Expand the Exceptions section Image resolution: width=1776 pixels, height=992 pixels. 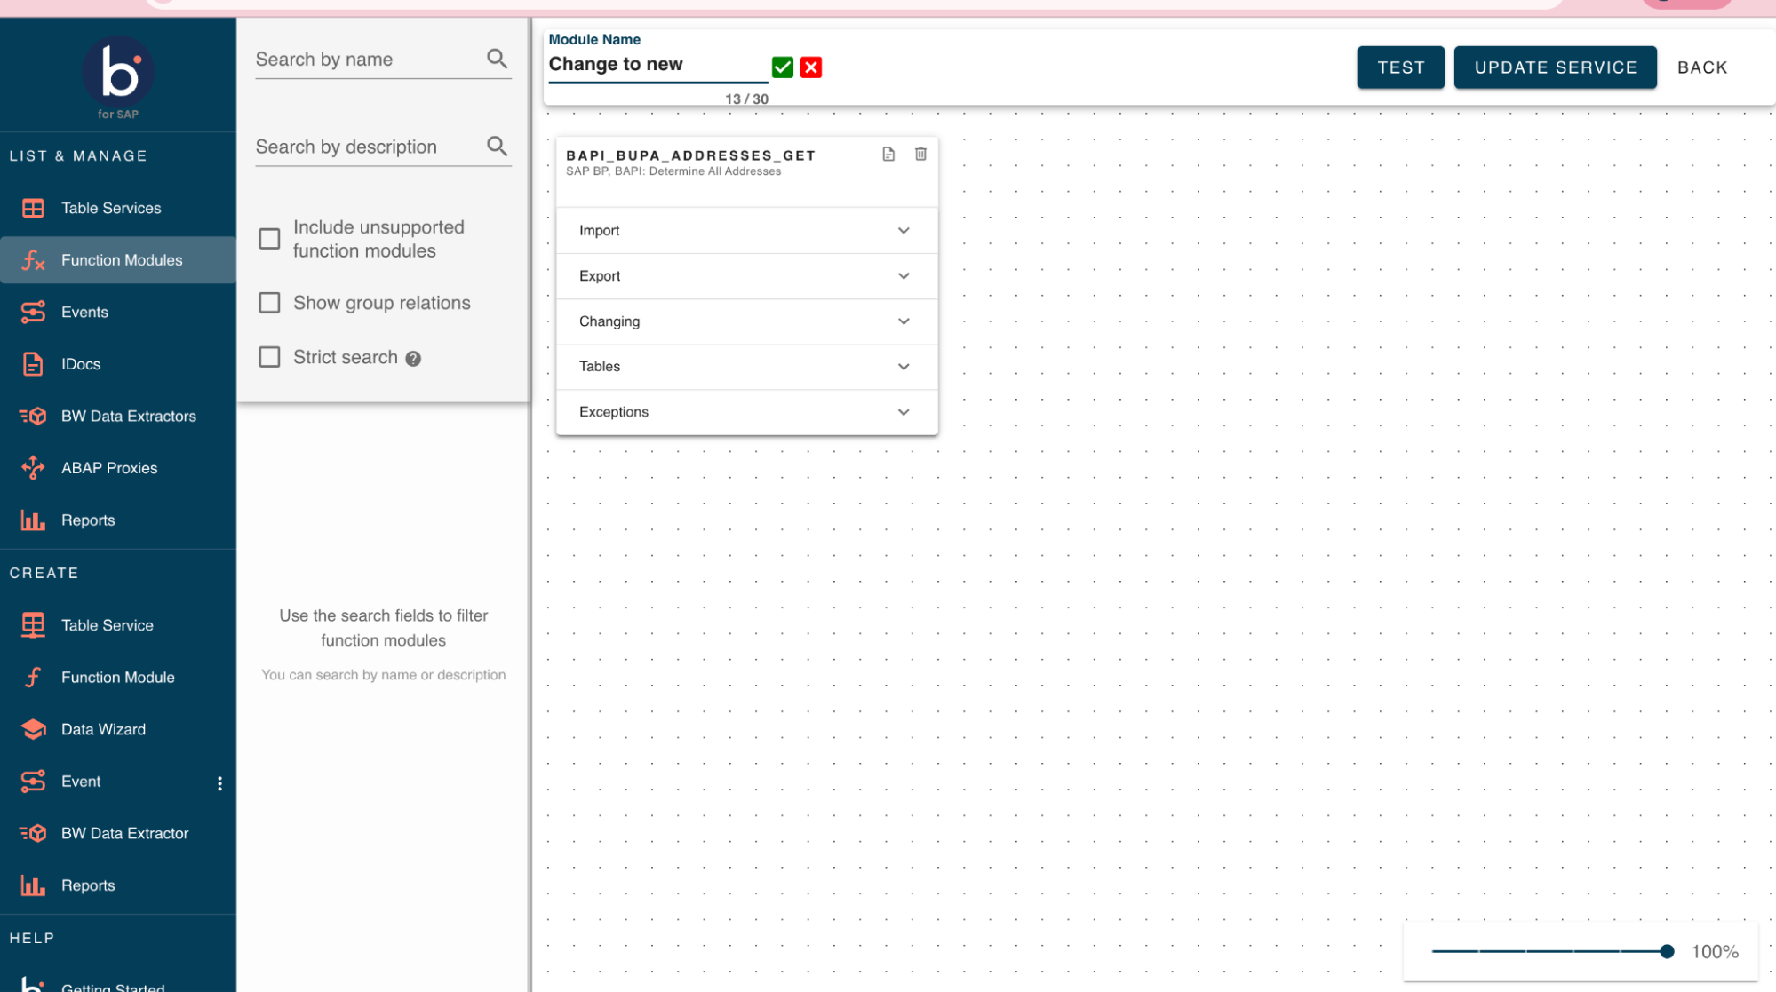pos(746,412)
